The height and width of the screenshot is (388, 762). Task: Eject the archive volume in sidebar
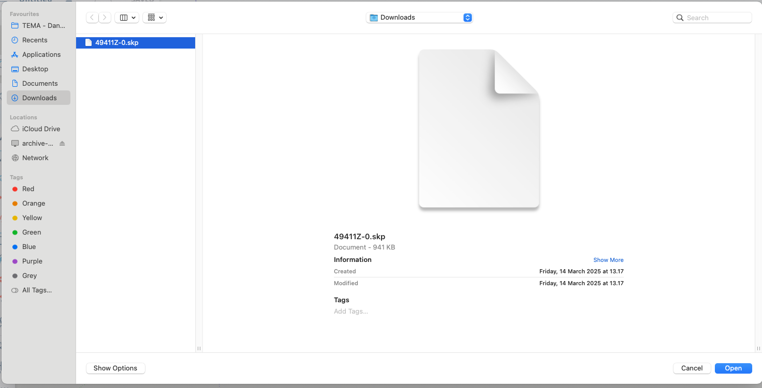(63, 143)
